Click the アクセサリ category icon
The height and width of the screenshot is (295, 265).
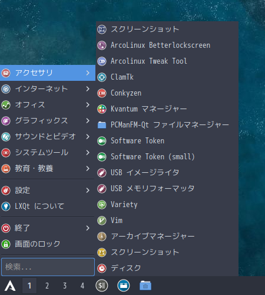click(6, 73)
